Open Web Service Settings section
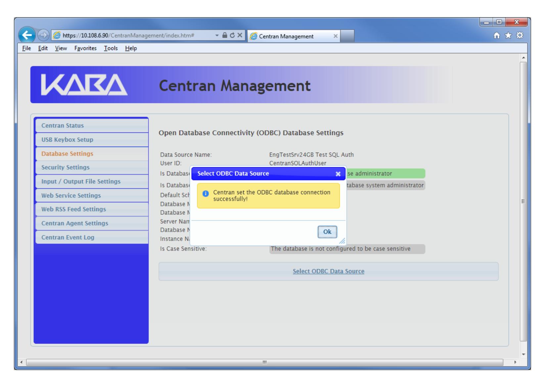The image size is (540, 380). 92,195
